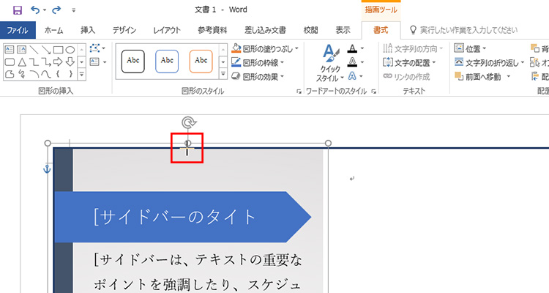Click the text box draw icon

[94, 63]
